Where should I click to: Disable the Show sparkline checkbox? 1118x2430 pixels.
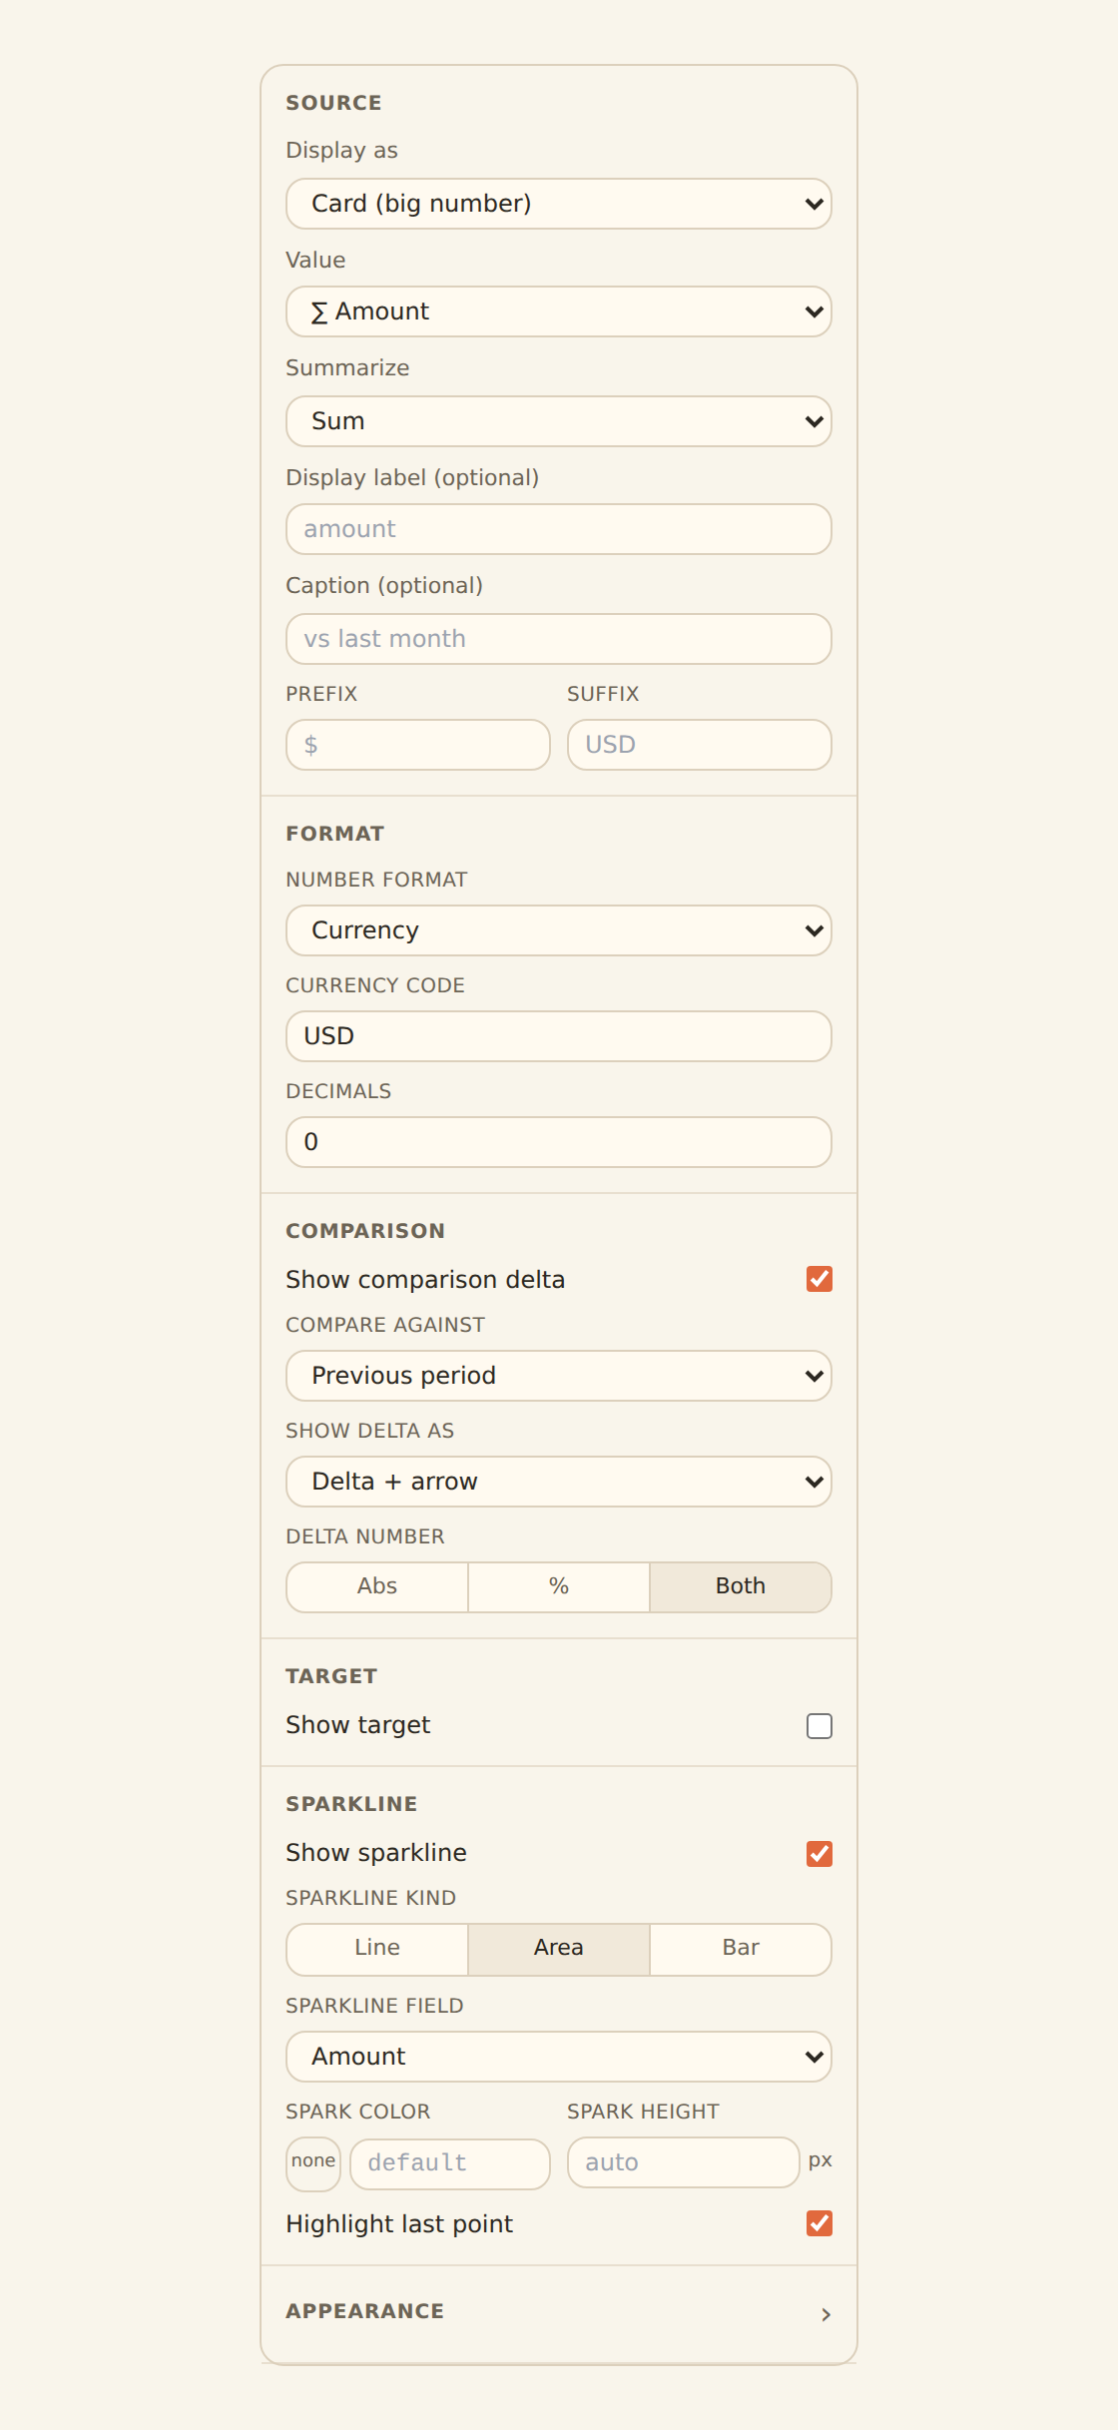820,1854
